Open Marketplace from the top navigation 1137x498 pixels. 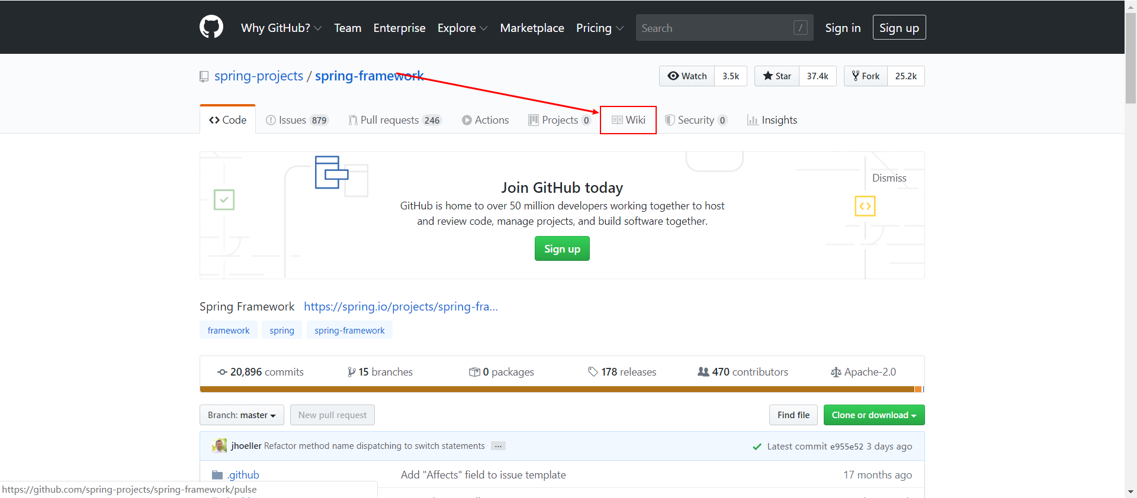[532, 28]
